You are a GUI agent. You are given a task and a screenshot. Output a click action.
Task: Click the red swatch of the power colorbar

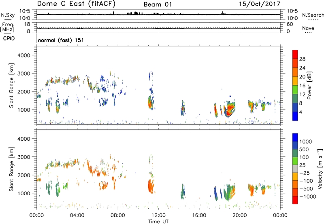295,54
